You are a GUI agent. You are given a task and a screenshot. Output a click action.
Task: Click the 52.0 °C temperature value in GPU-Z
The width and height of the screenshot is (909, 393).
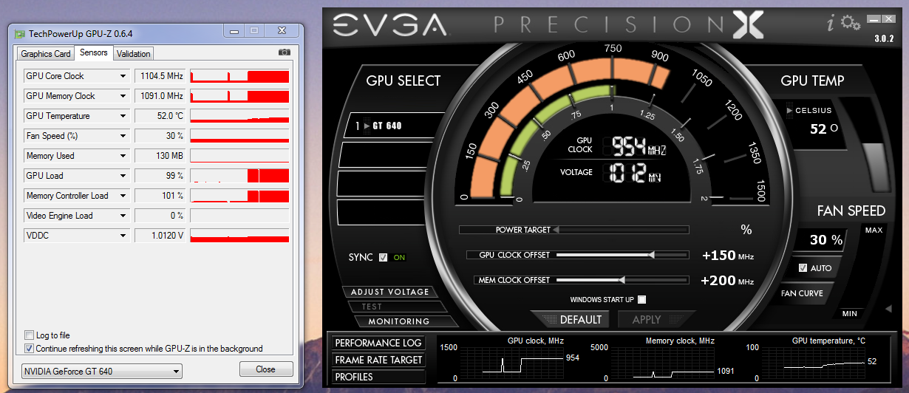pyautogui.click(x=159, y=116)
